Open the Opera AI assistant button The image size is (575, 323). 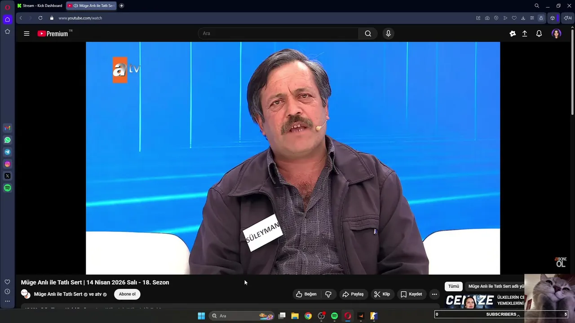(568, 18)
